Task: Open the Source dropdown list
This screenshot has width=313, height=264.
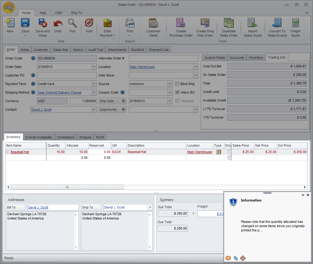Action: click(170, 84)
